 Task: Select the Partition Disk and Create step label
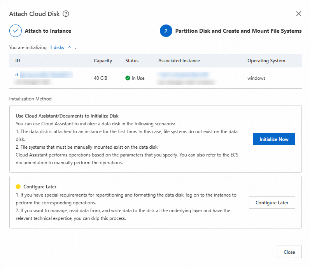pyautogui.click(x=238, y=31)
